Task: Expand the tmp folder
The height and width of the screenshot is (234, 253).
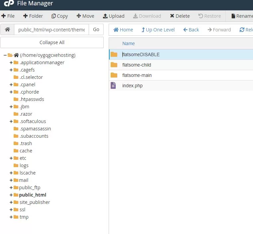Action: tap(11, 217)
